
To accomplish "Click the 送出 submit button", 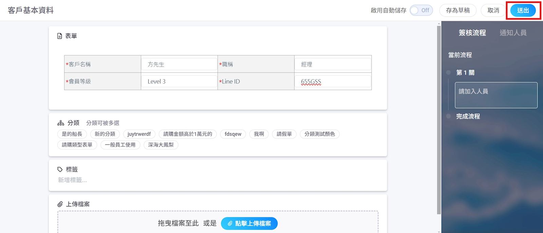I will click(523, 11).
